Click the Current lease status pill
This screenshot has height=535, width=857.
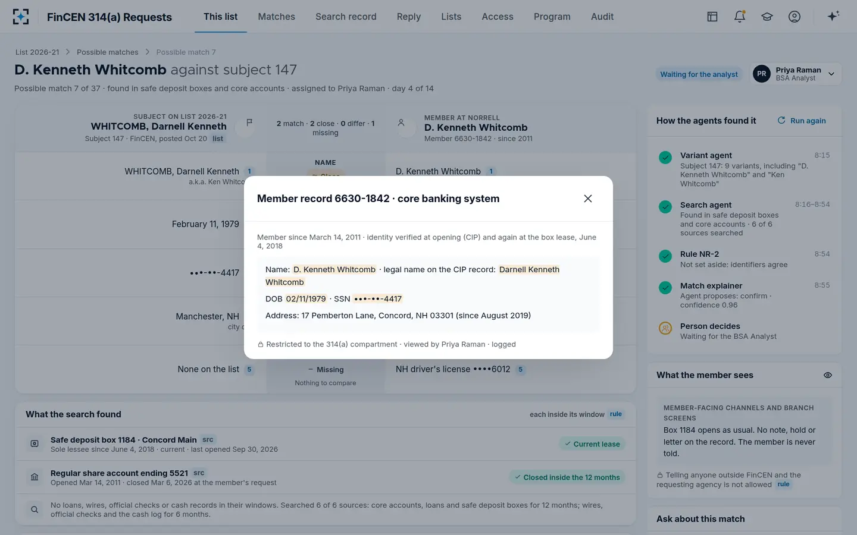(592, 444)
